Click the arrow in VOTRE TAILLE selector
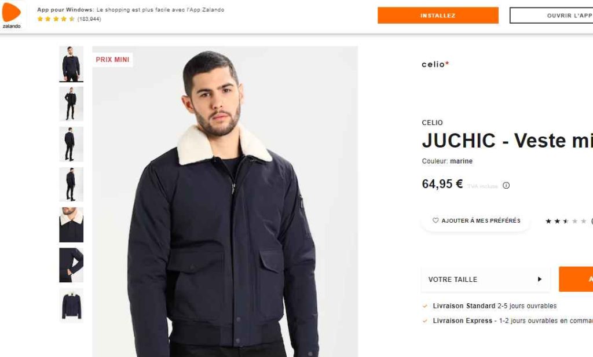Image resolution: width=593 pixels, height=357 pixels. pyautogui.click(x=540, y=279)
